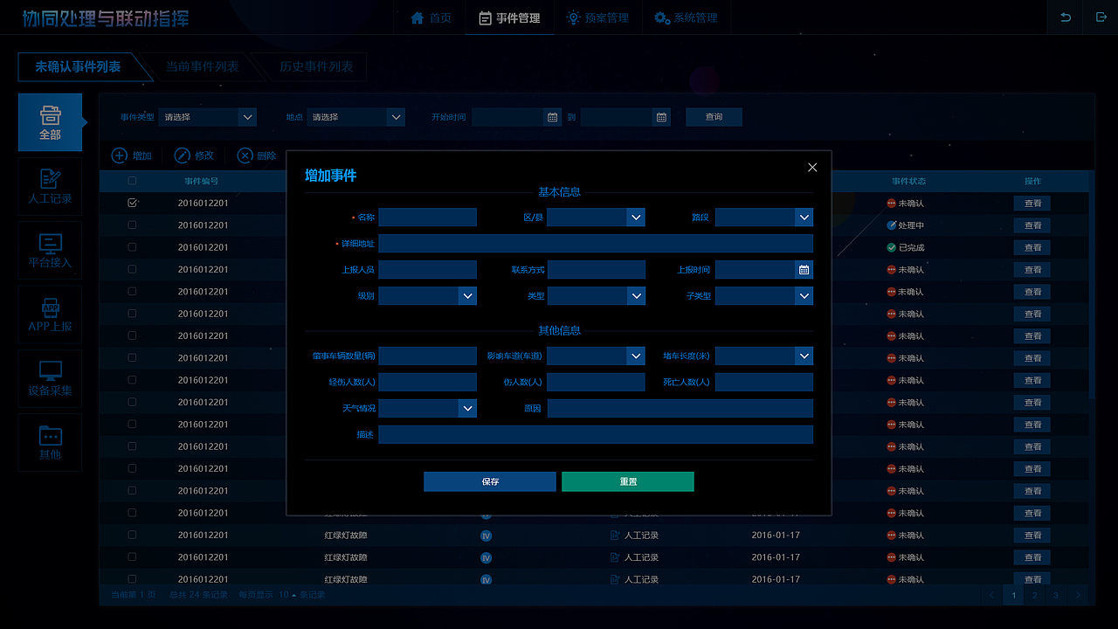1118x629 pixels.
Task: Click the 联系方式 input field
Action: (596, 270)
